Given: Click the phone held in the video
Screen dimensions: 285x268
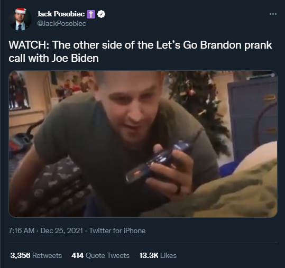Looking at the screenshot, I should coord(158,162).
